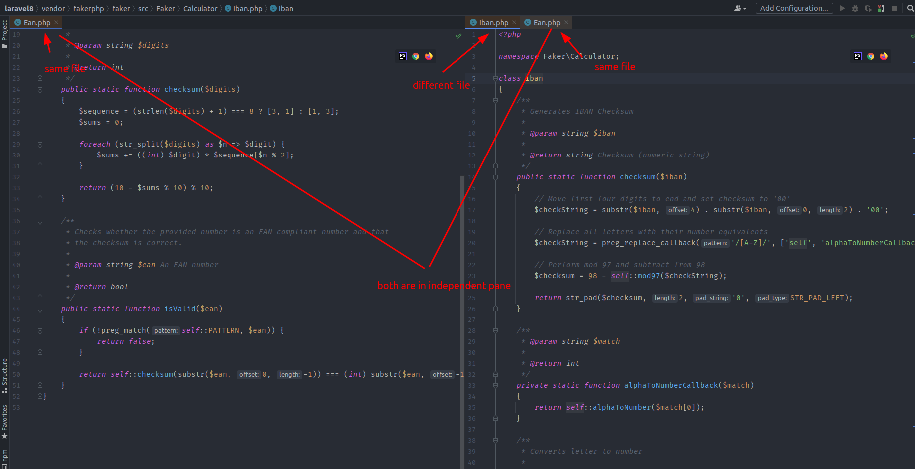Open left pane file in Firefox browser
The width and height of the screenshot is (915, 469).
tap(429, 56)
